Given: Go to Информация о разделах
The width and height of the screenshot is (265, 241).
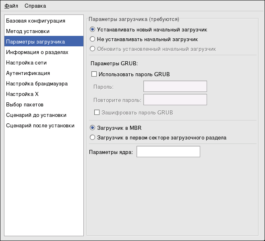Looking at the screenshot, I should [x=37, y=52].
